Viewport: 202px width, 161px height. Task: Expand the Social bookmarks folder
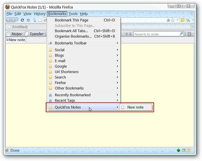[x=83, y=50]
